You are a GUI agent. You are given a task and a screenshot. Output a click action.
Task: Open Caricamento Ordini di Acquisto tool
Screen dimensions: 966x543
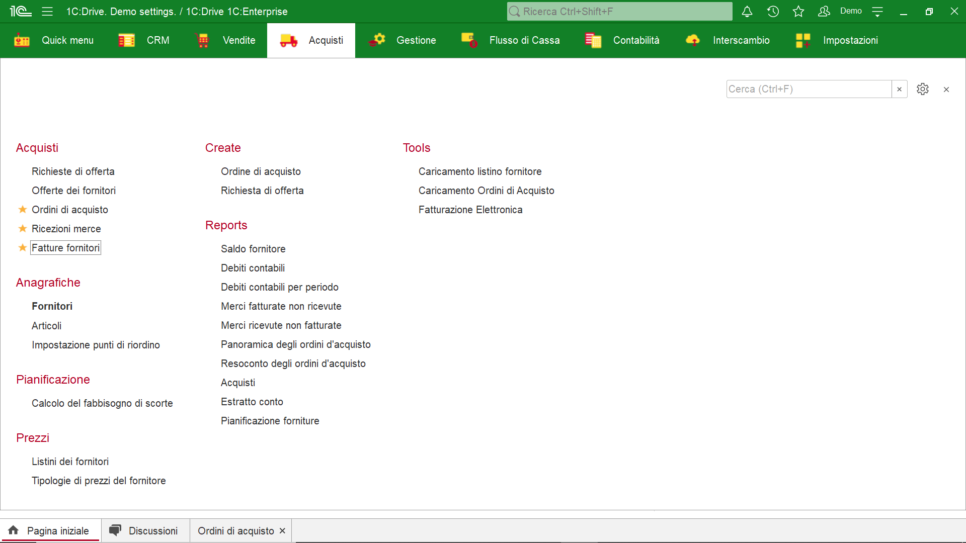[487, 191]
